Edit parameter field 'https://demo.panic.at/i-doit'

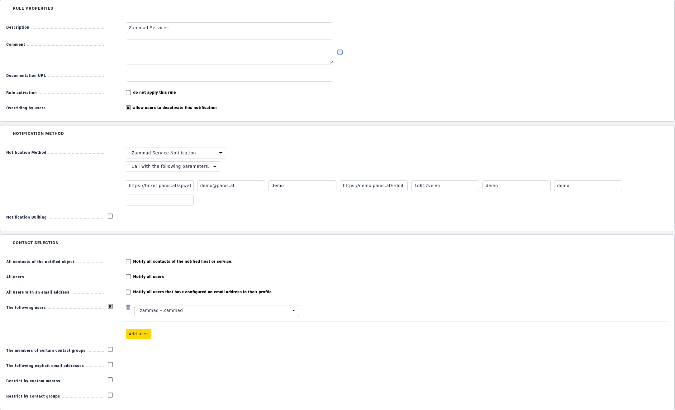tap(374, 186)
